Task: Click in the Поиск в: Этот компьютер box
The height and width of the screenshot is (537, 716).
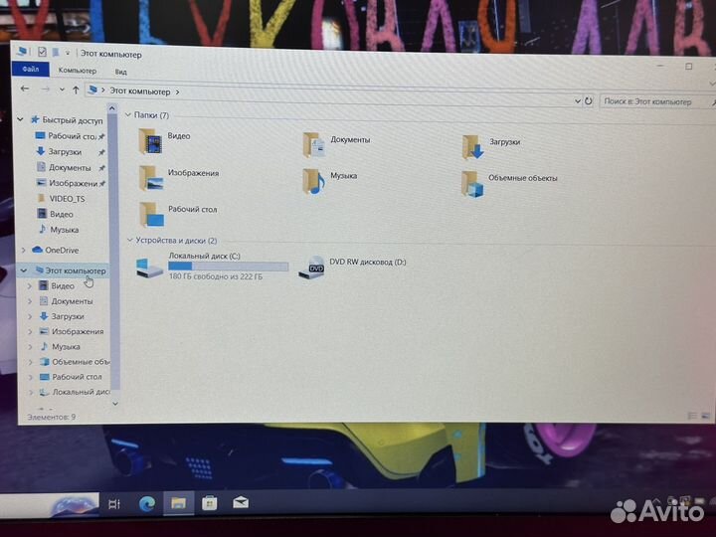Action: [655, 101]
